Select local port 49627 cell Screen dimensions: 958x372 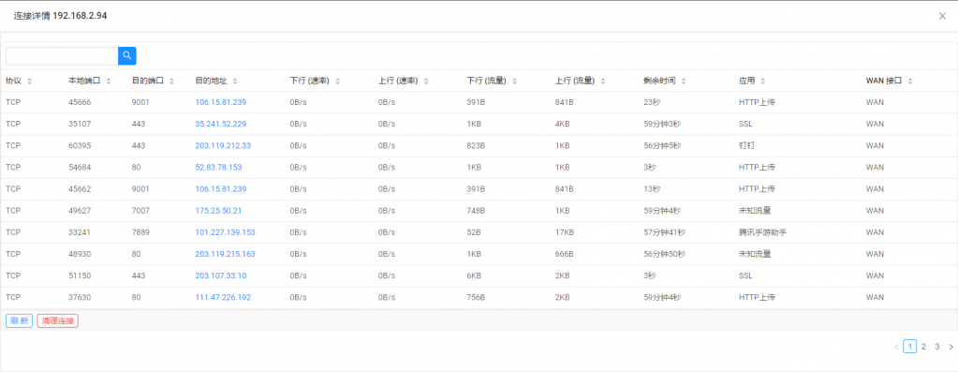click(x=80, y=211)
